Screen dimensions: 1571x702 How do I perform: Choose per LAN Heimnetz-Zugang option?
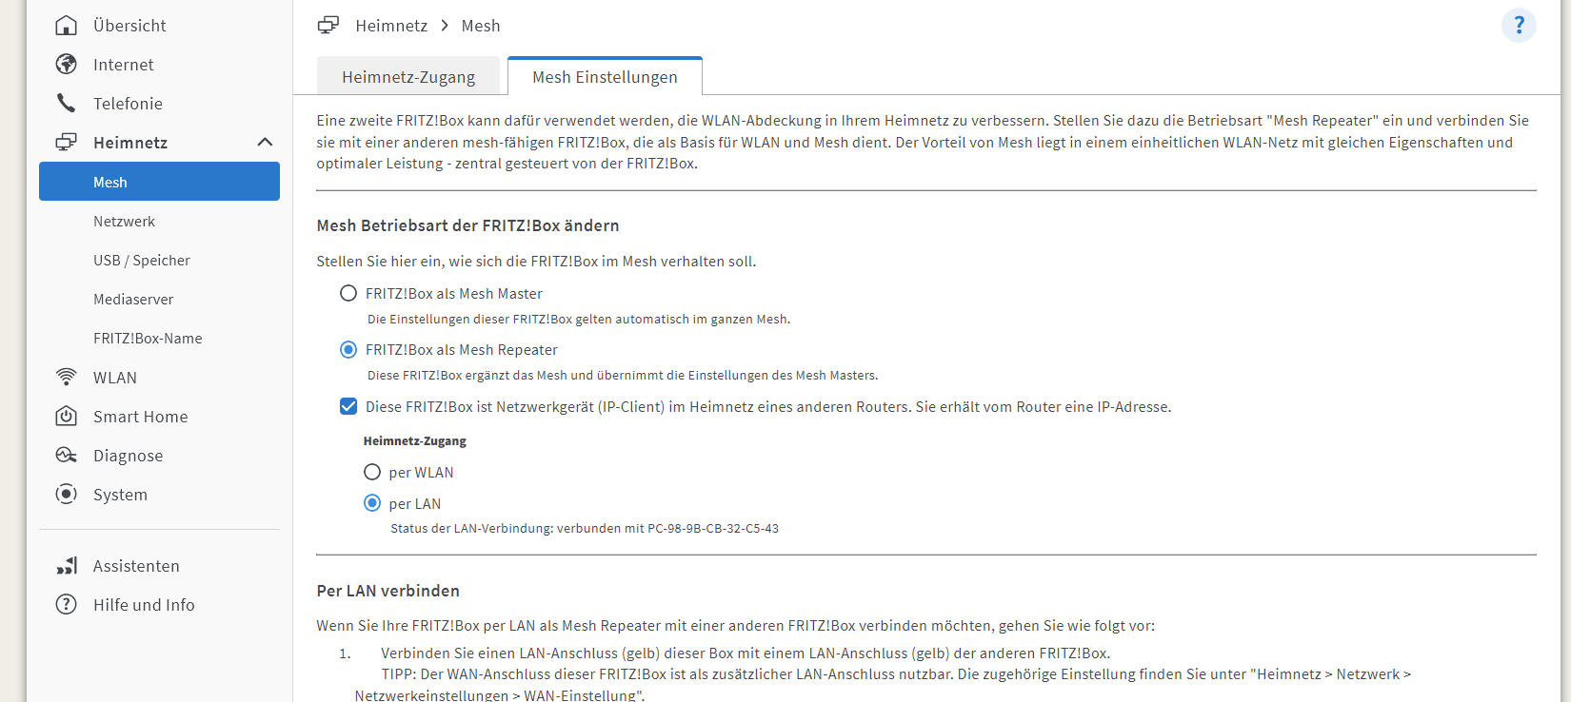[x=372, y=503]
